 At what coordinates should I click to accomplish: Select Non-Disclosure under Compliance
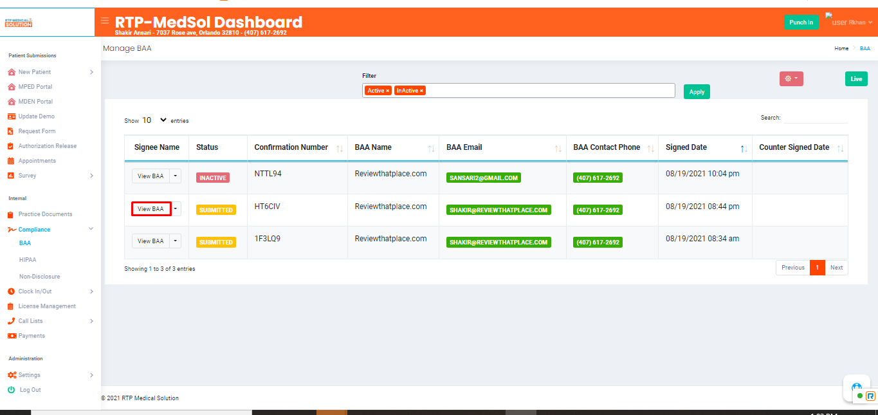click(x=40, y=277)
